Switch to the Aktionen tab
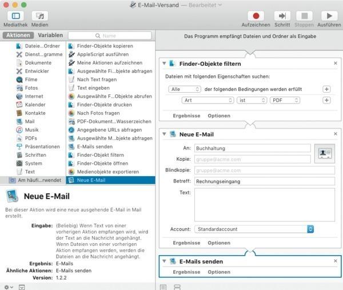This screenshot has height=290, width=343. point(18,35)
